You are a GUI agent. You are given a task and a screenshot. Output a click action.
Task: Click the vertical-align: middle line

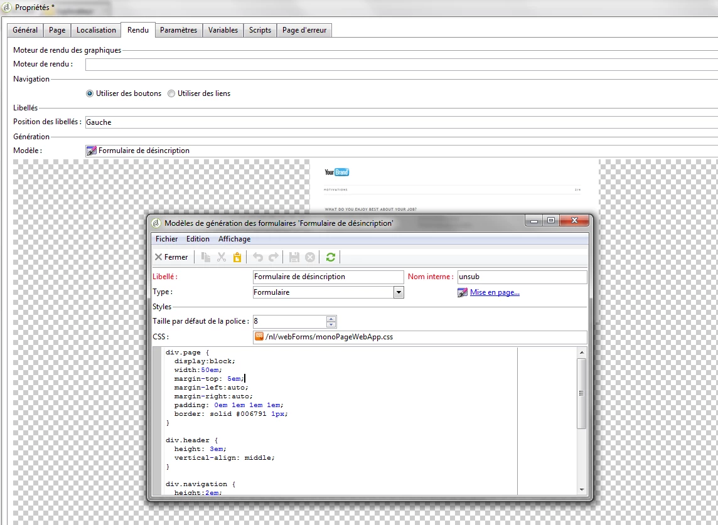225,458
